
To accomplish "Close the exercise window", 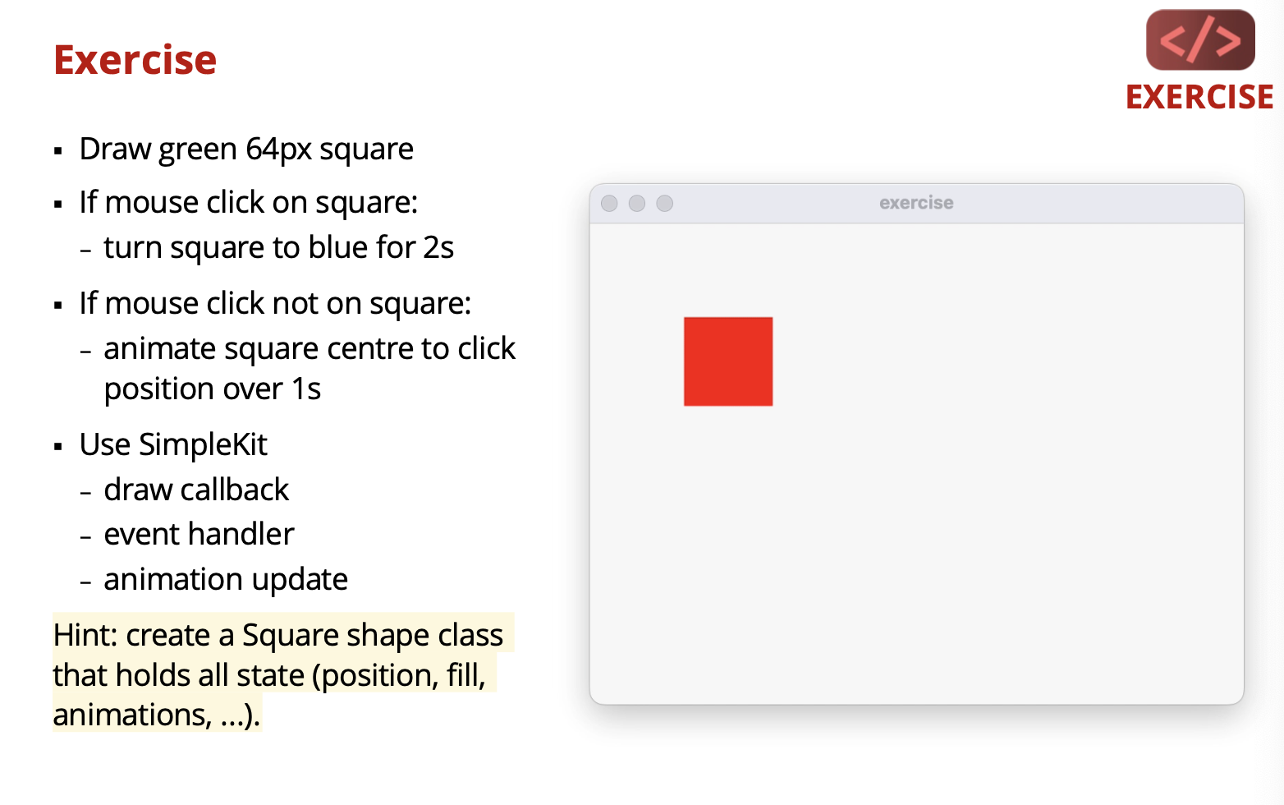I will (609, 204).
